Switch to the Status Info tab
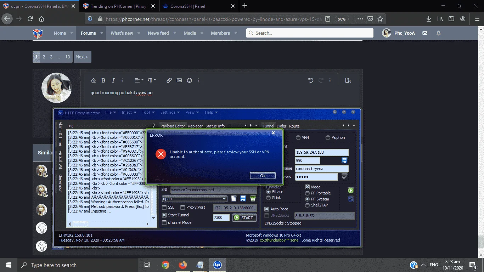The image size is (484, 272). click(215, 126)
